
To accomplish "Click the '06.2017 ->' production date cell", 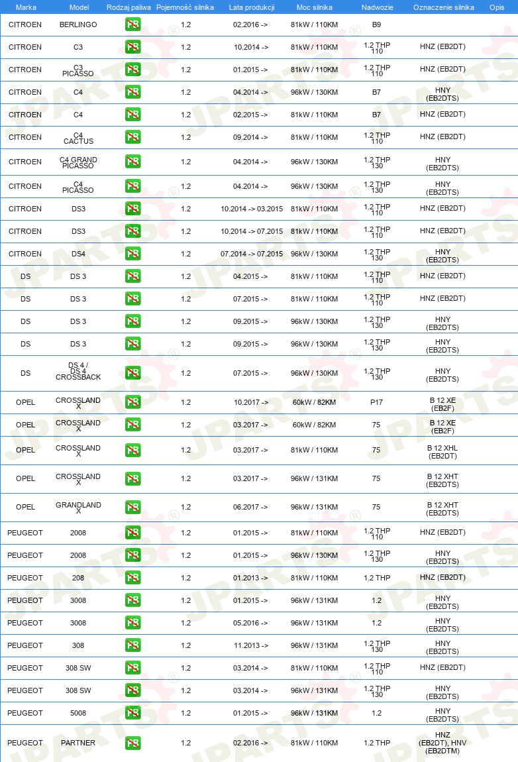I will 250,507.
